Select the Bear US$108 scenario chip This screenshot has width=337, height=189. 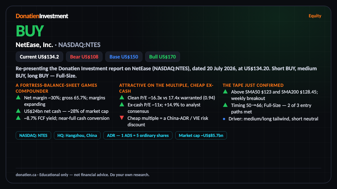(84, 57)
